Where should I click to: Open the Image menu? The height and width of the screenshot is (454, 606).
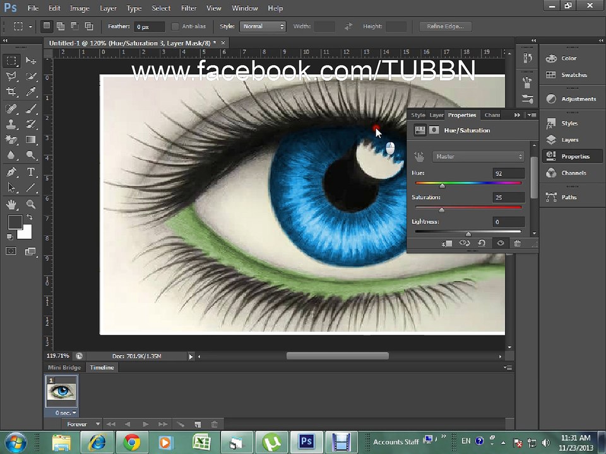coord(80,8)
